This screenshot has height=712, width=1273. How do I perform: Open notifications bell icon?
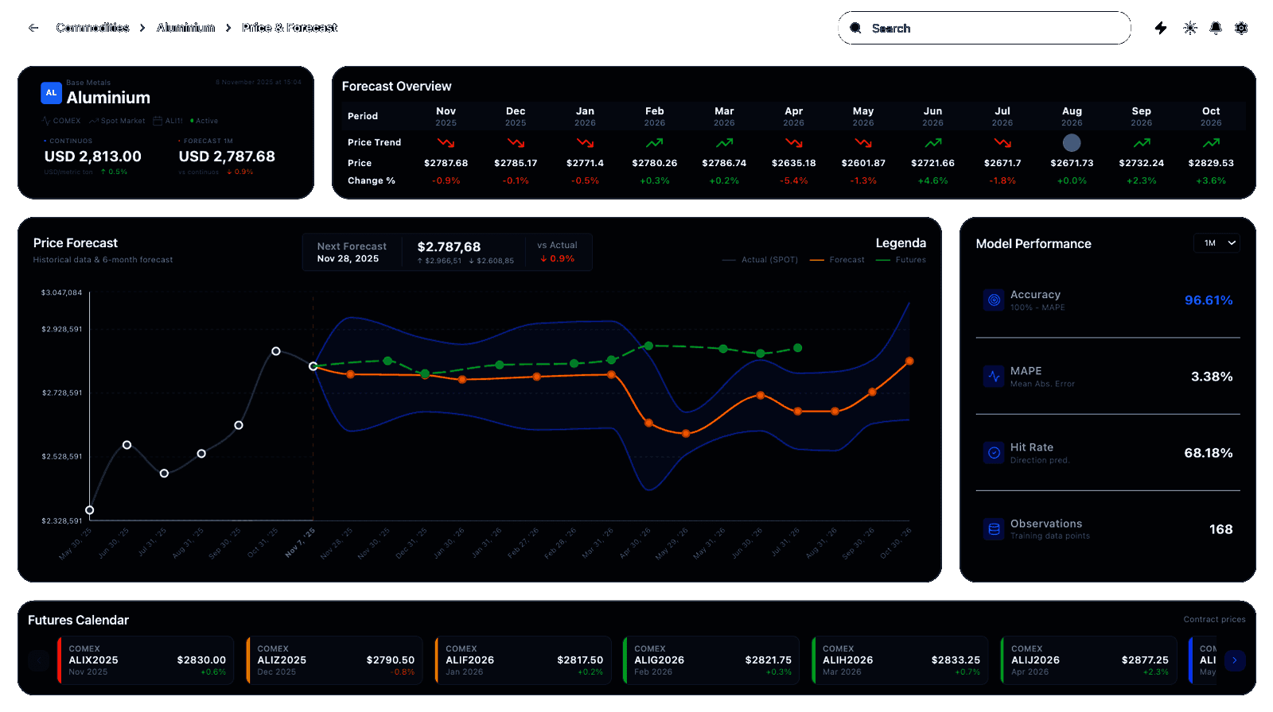point(1216,28)
